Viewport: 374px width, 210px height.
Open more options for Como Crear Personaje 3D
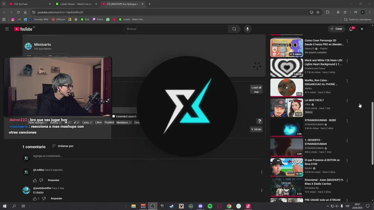click(347, 41)
